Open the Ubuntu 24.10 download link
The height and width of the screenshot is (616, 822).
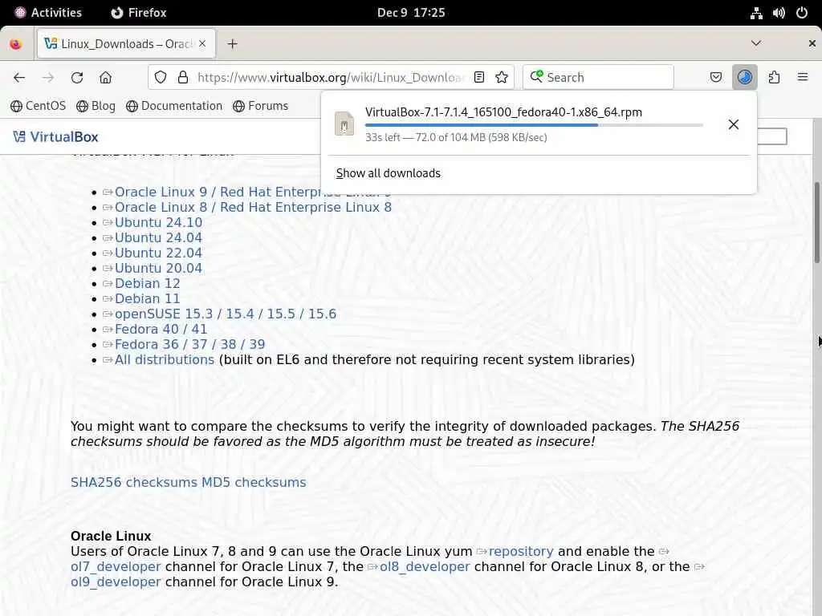158,223
